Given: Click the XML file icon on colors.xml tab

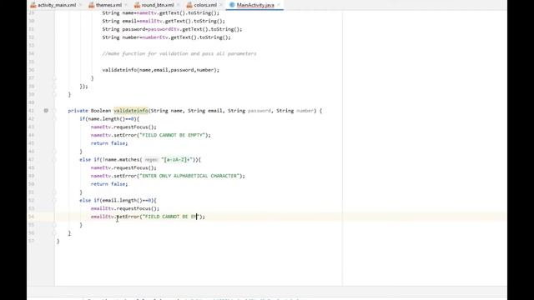Looking at the screenshot, I should pyautogui.click(x=189, y=5).
